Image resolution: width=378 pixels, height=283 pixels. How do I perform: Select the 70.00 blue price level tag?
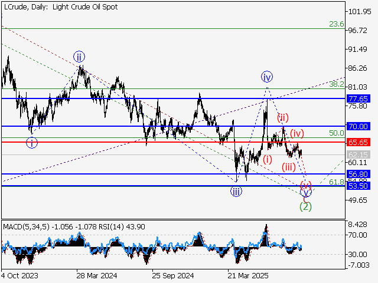(x=359, y=126)
